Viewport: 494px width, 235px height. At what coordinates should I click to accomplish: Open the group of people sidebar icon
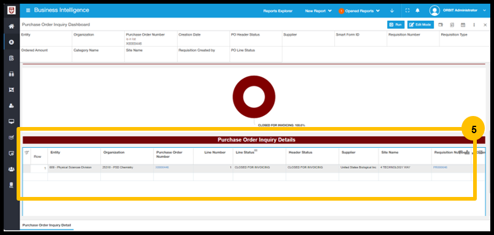click(11, 169)
